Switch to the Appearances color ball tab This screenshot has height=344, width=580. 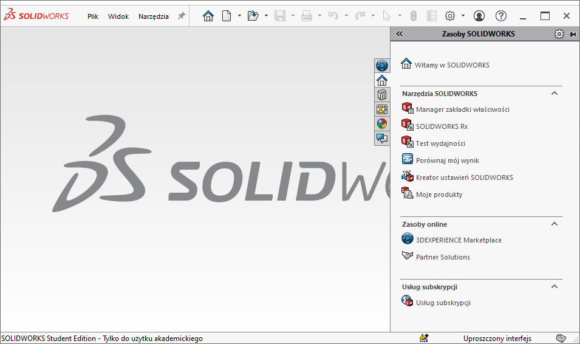pos(382,124)
